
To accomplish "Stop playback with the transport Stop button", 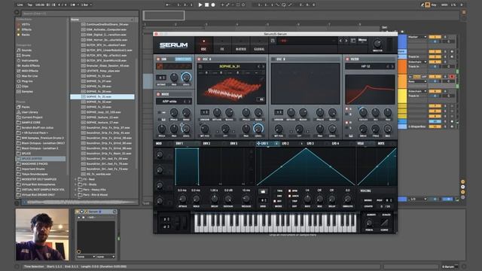I will pos(207,5).
